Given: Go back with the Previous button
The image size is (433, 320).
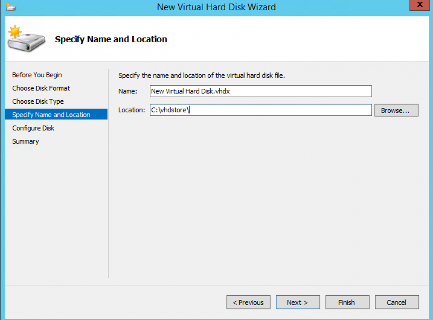Looking at the screenshot, I should pyautogui.click(x=248, y=303).
